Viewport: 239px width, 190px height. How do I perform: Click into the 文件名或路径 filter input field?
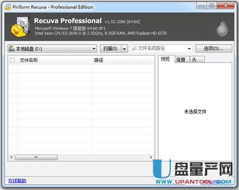161,49
